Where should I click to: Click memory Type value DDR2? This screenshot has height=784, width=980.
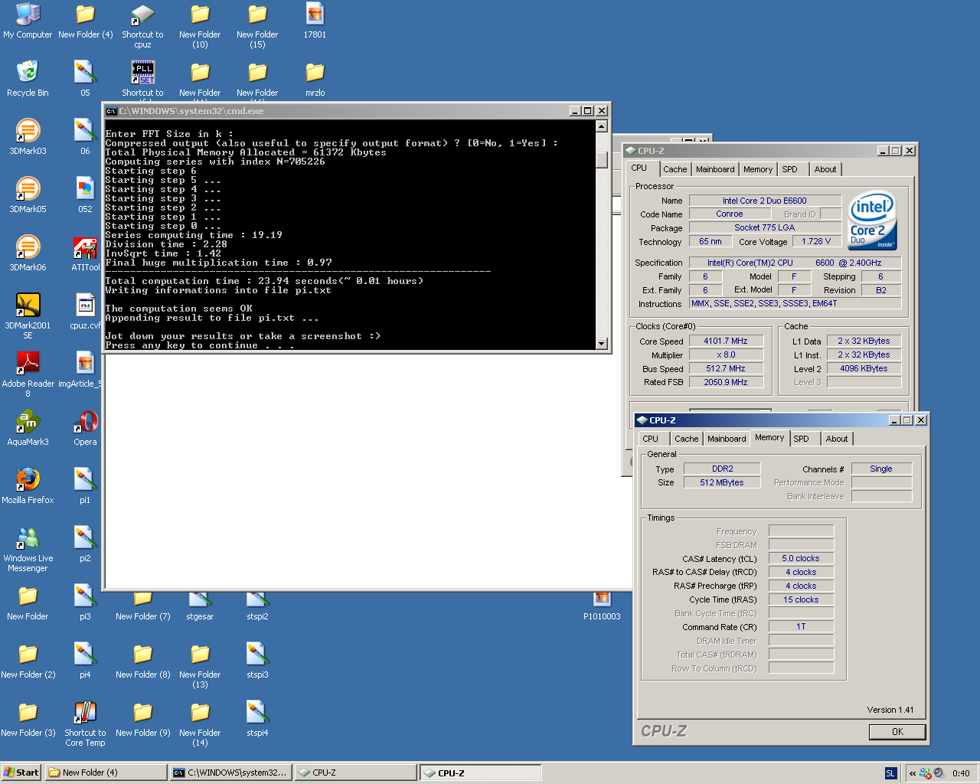click(722, 469)
